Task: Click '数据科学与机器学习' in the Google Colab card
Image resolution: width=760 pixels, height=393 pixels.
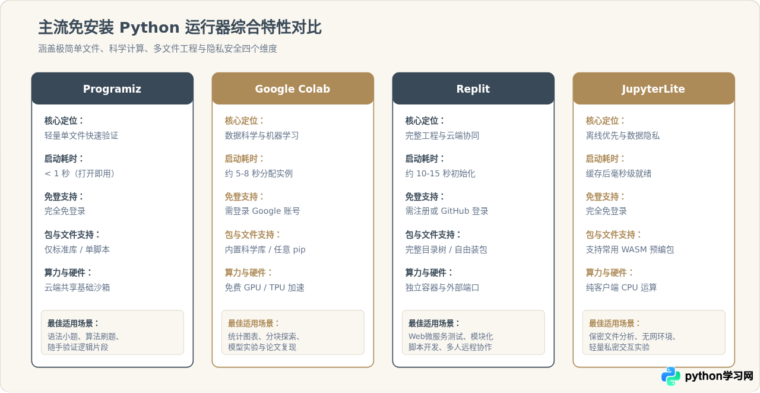Action: point(262,135)
